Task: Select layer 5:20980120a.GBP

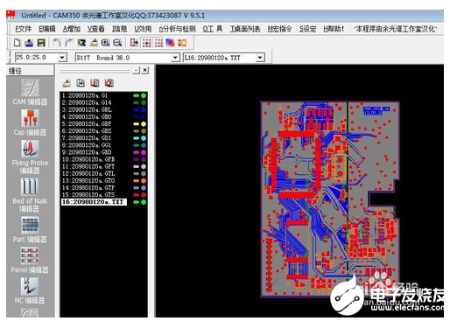Action: coord(87,123)
